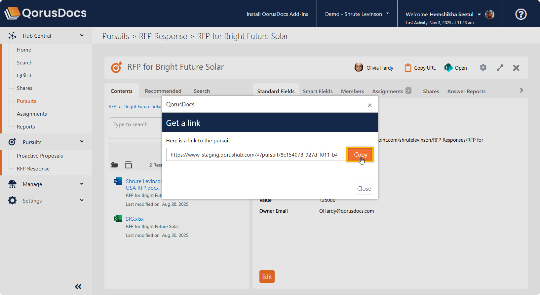Screen dimensions: 540x295
Task: Click the Close button in dialog
Action: tap(364, 188)
